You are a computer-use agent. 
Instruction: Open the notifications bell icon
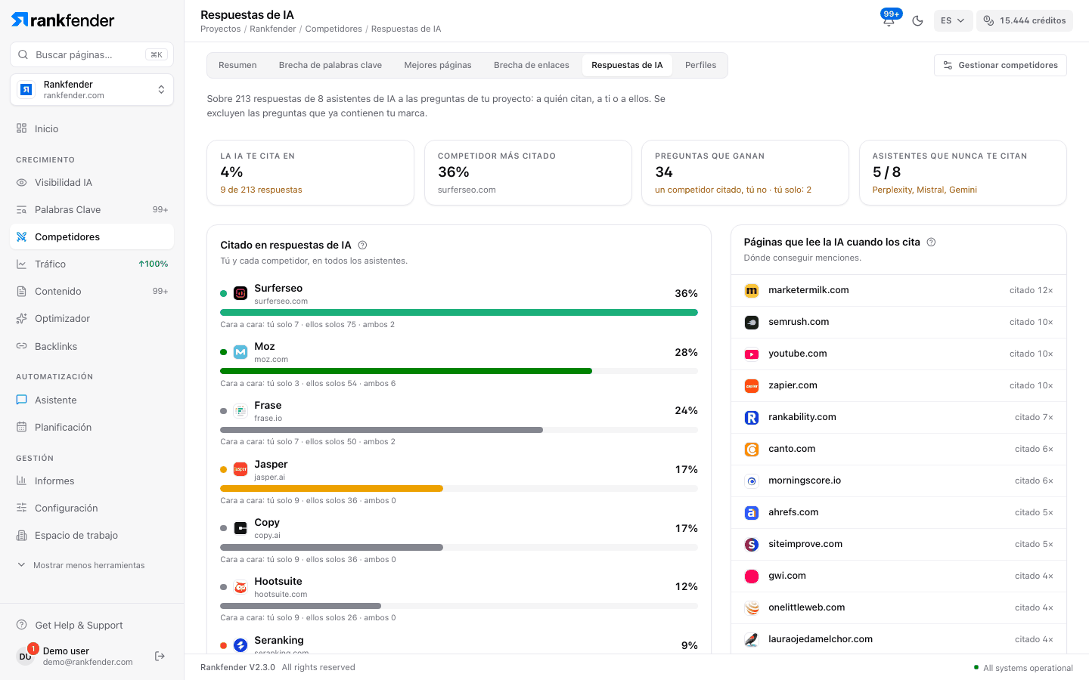tap(889, 20)
